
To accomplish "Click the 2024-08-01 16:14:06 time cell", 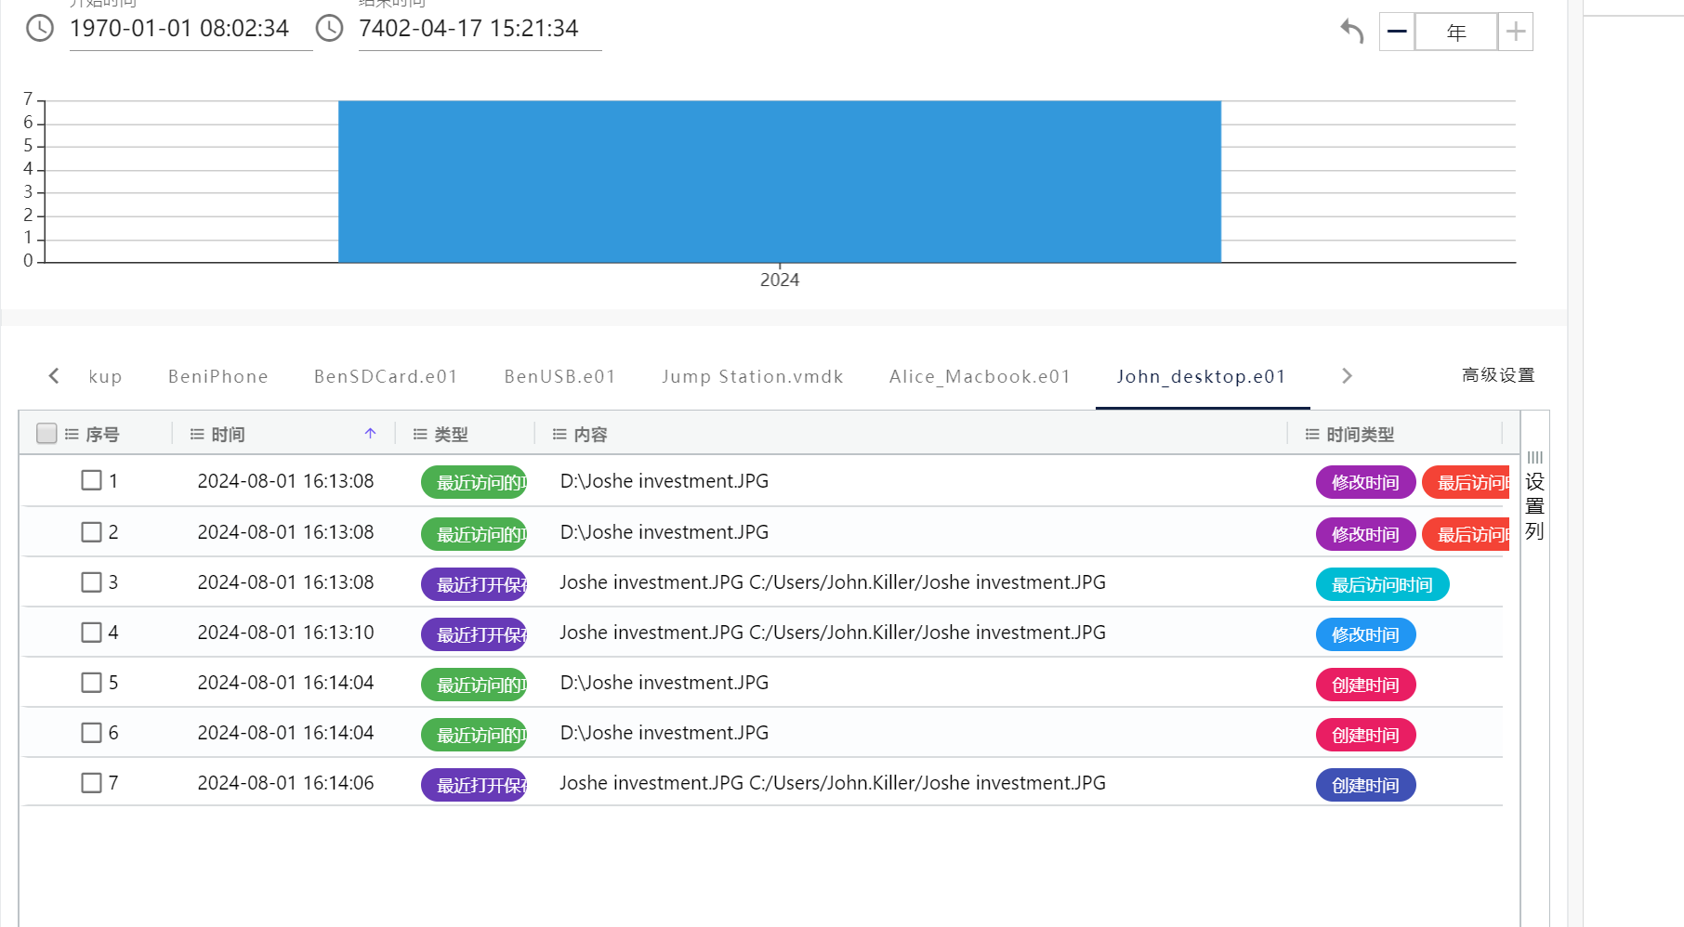I will point(285,783).
